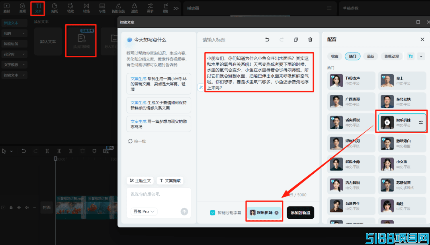Remove the 娱乐扒妹 voice chip

(x=276, y=213)
